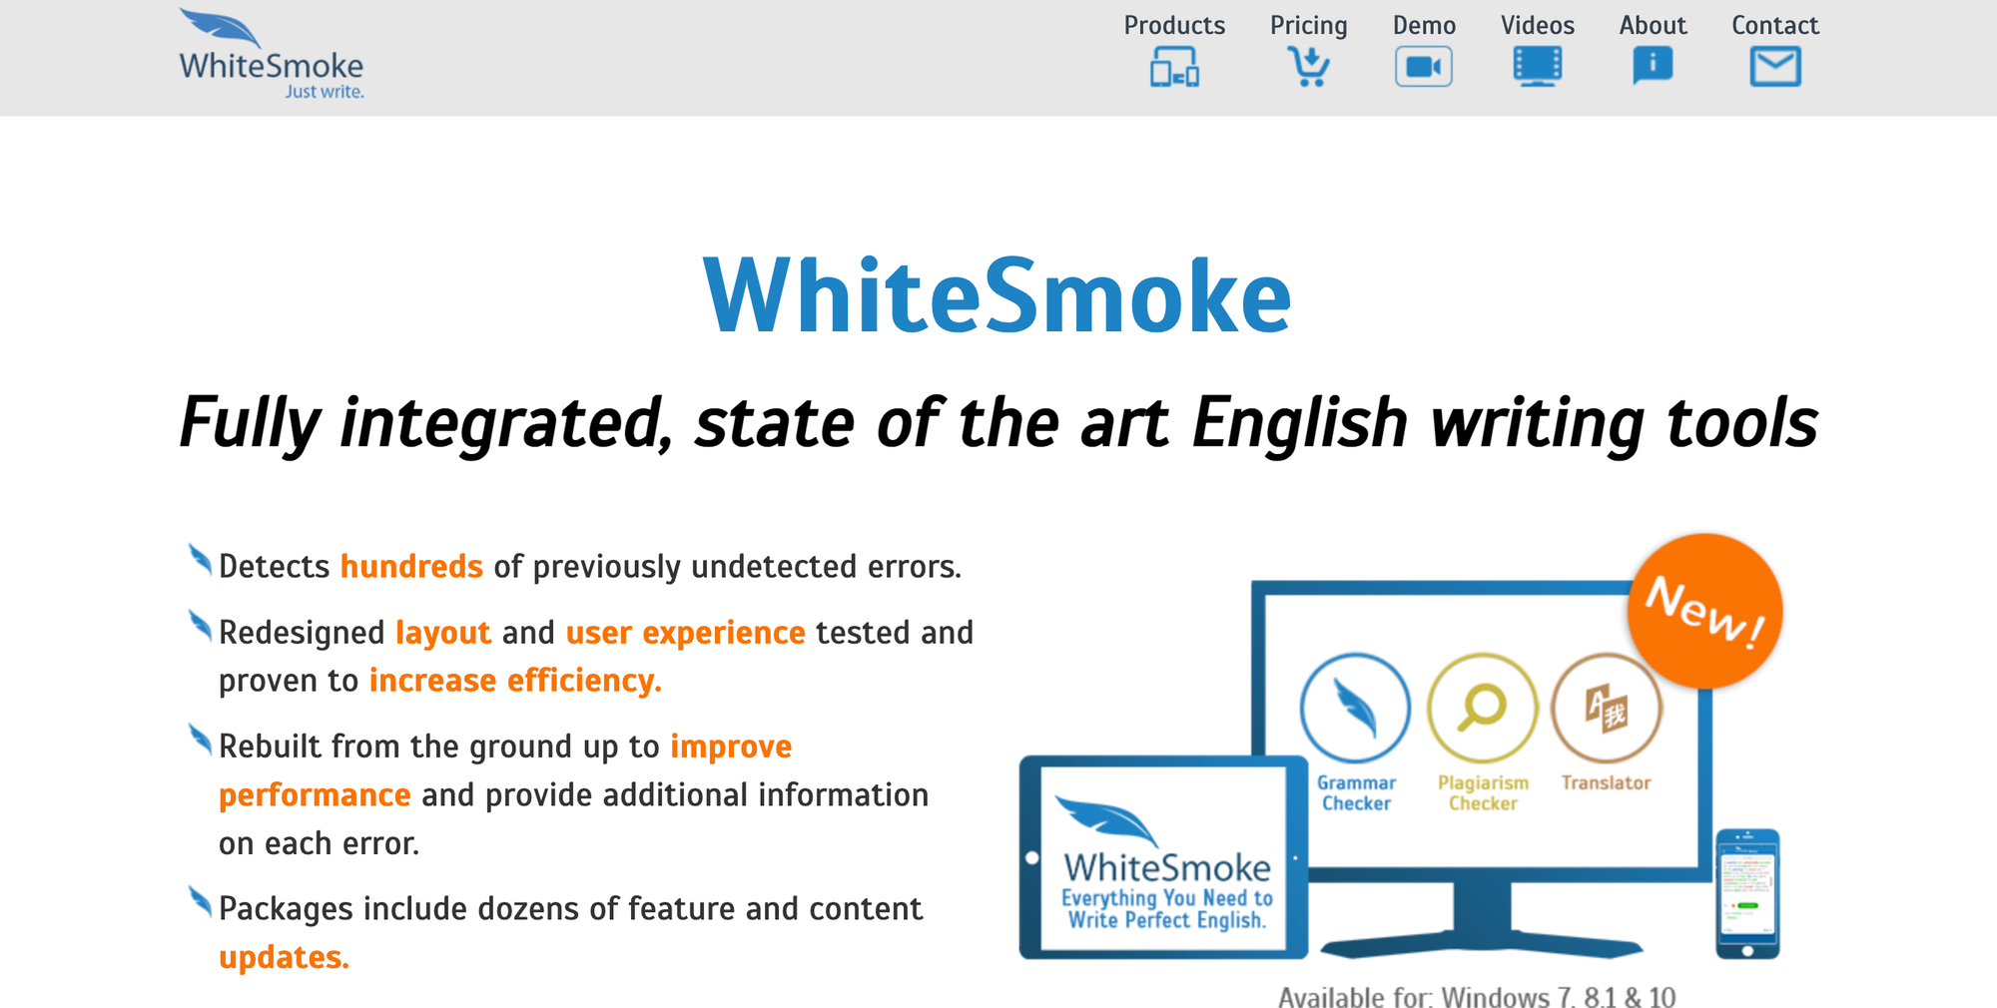Open the Demo menu label
This screenshot has height=1008, width=1997.
click(x=1424, y=25)
